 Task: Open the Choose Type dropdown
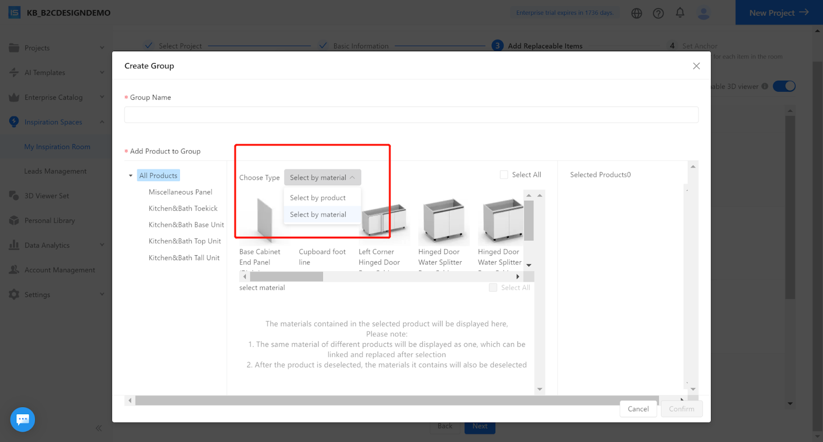coord(323,178)
